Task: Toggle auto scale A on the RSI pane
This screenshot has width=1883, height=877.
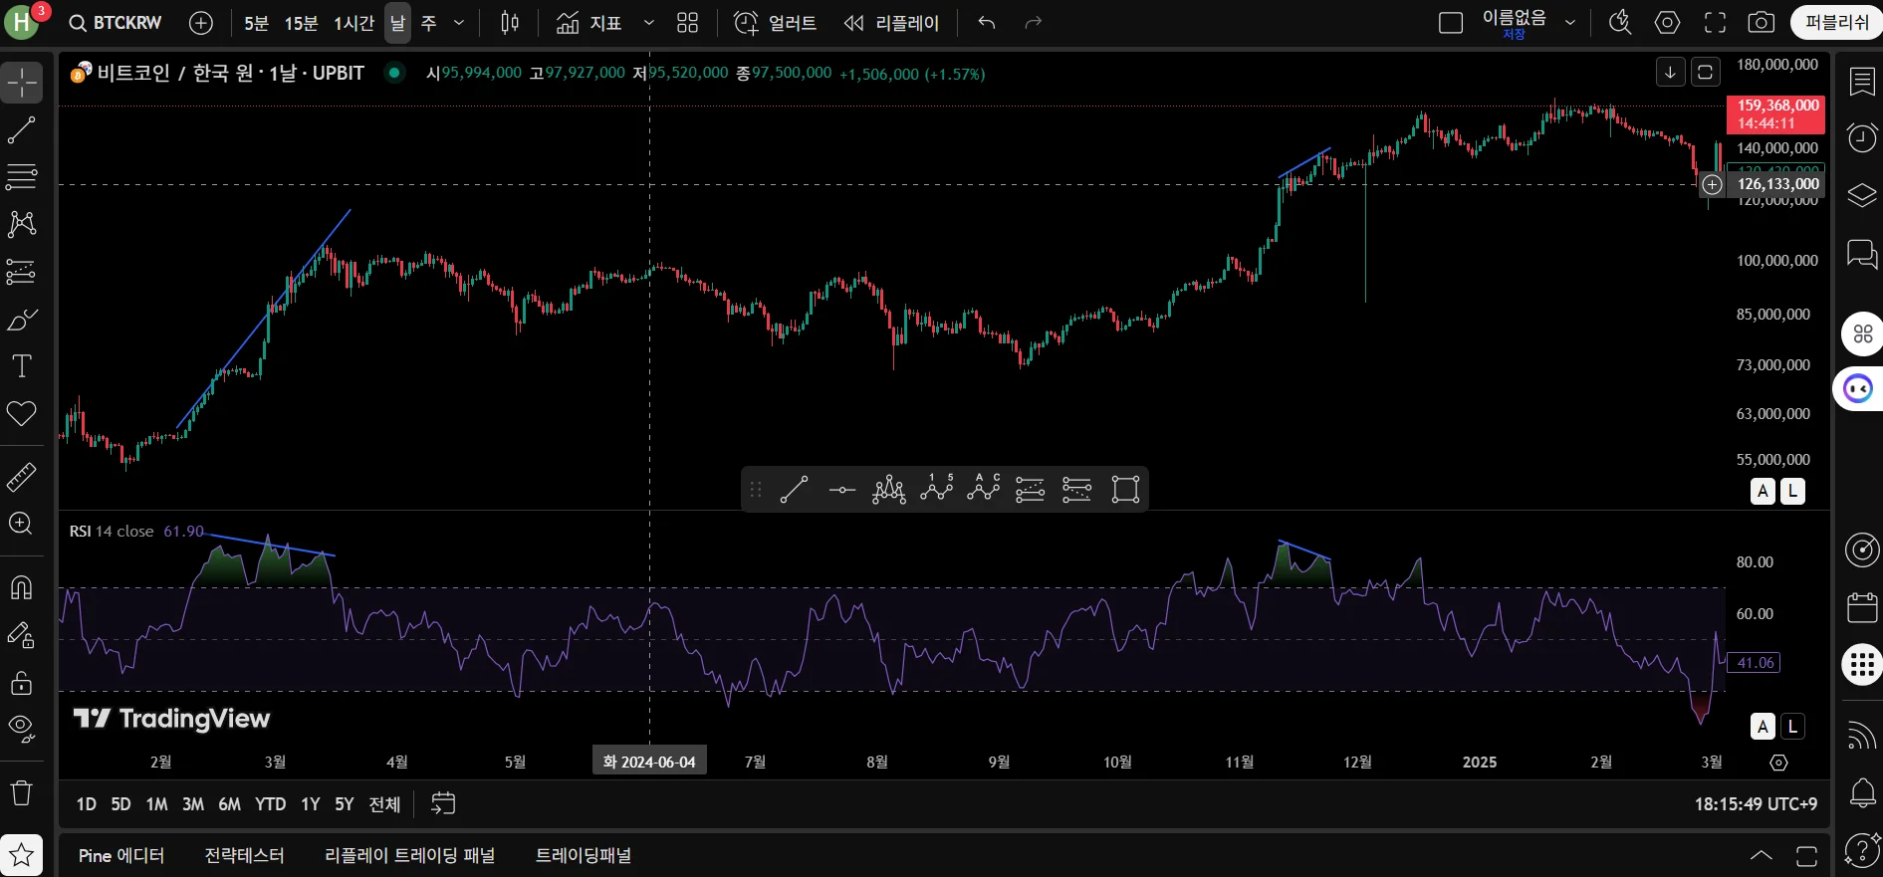Action: click(x=1764, y=727)
